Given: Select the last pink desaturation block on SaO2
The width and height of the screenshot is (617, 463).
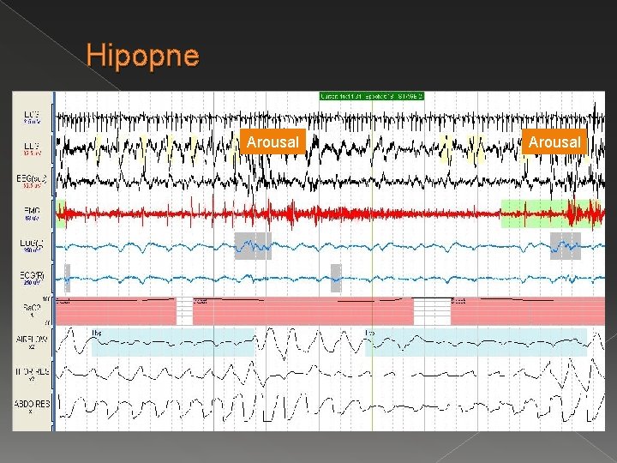Looking at the screenshot, I should [528, 311].
